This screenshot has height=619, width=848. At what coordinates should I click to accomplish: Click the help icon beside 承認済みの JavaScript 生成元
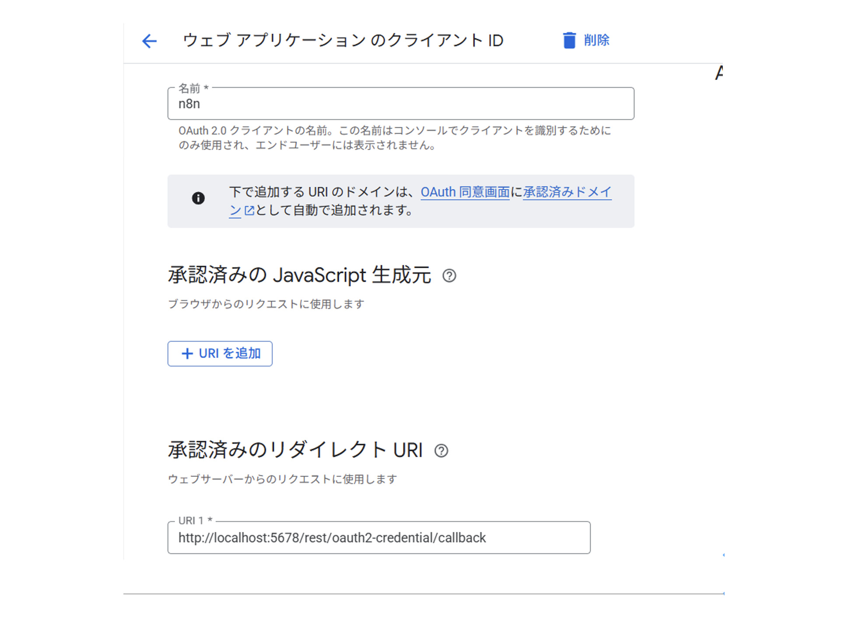pyautogui.click(x=451, y=276)
